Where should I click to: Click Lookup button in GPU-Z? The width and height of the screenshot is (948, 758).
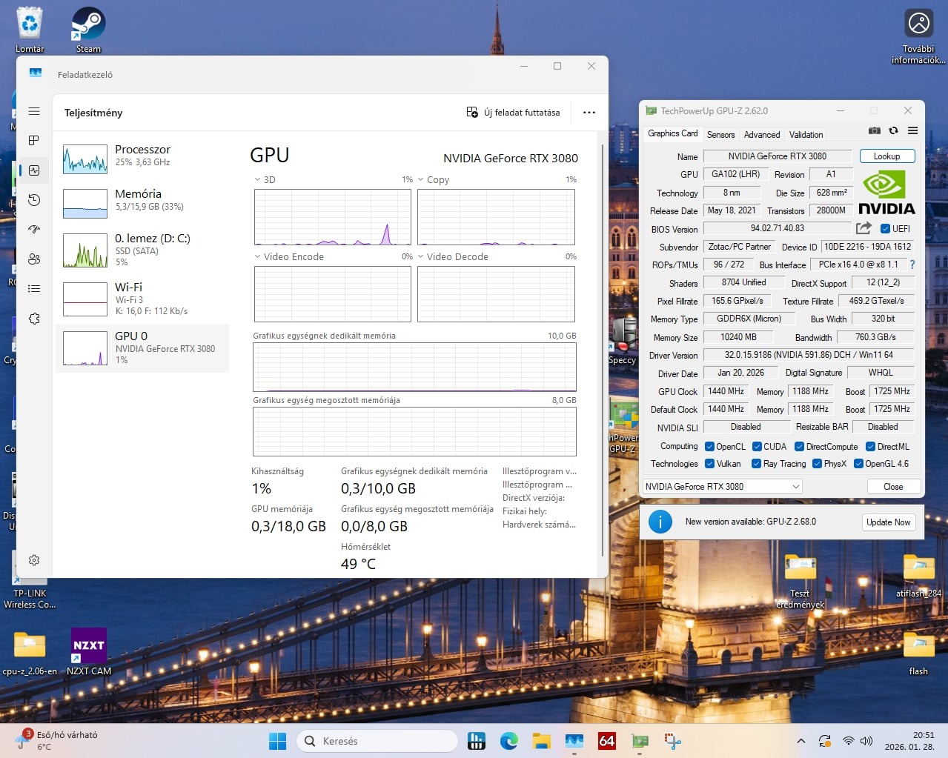(887, 156)
